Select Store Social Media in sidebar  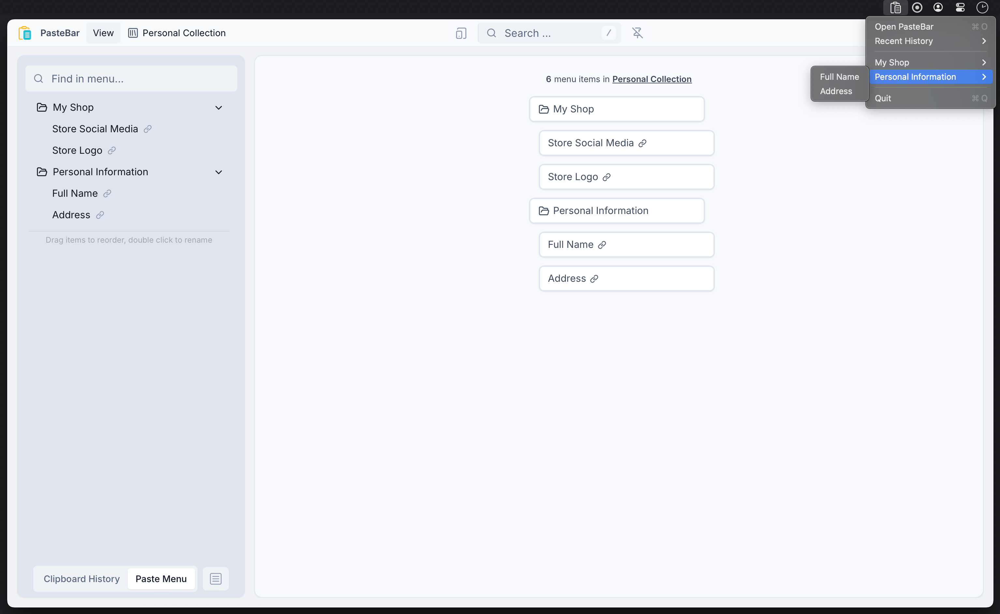coord(95,129)
